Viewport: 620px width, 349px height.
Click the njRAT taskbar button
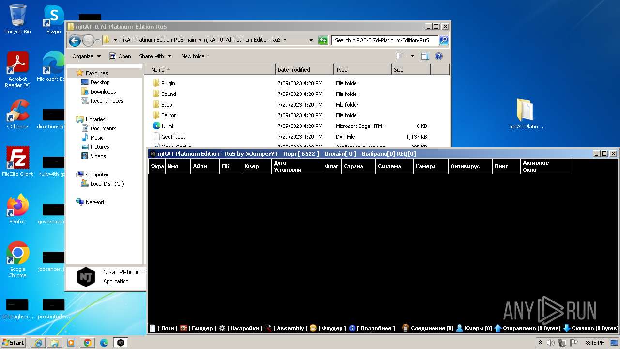121,343
